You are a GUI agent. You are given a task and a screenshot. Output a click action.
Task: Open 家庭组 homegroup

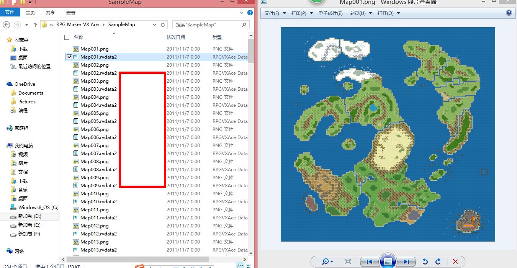tap(21, 128)
